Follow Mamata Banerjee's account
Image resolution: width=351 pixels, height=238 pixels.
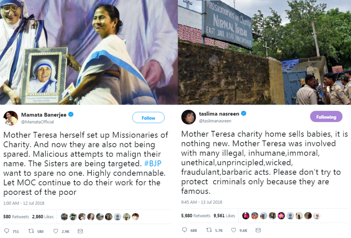coord(148,118)
